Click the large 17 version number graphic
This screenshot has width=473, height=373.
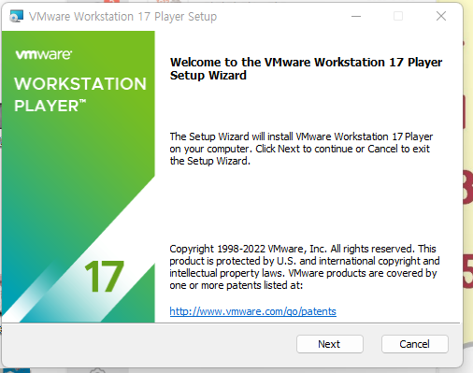(x=105, y=276)
